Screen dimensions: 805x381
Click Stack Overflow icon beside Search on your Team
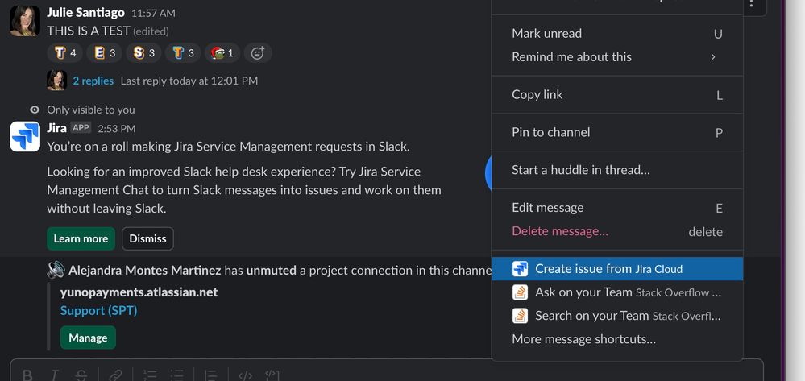pos(520,316)
